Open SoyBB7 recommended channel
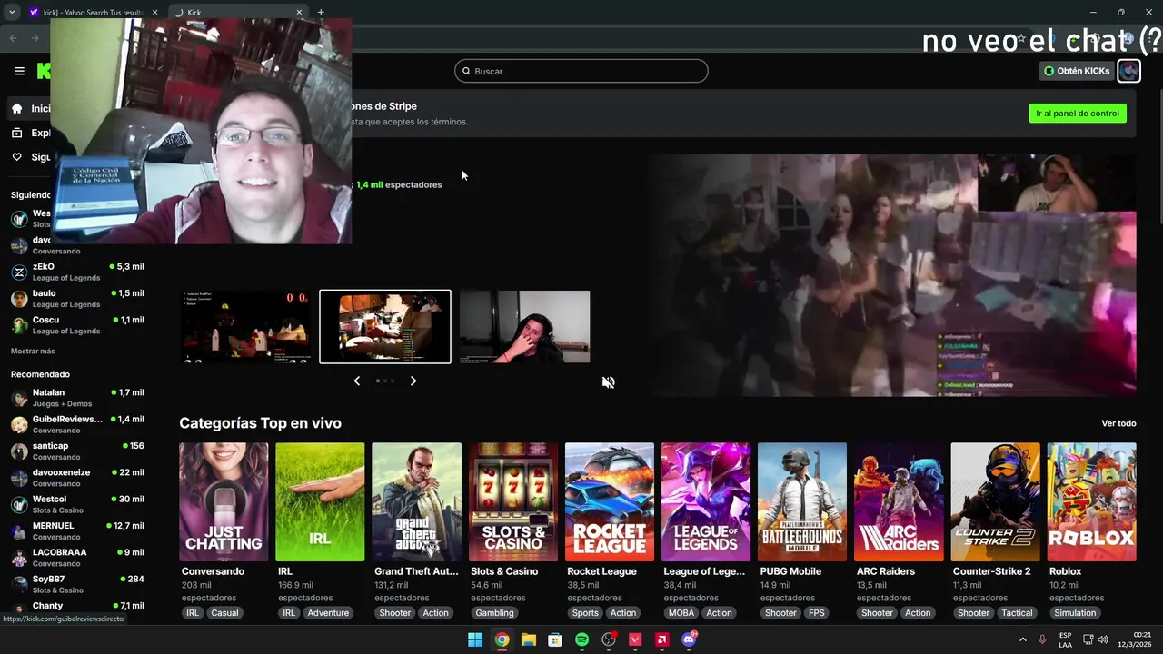The height and width of the screenshot is (654, 1163). click(x=77, y=584)
